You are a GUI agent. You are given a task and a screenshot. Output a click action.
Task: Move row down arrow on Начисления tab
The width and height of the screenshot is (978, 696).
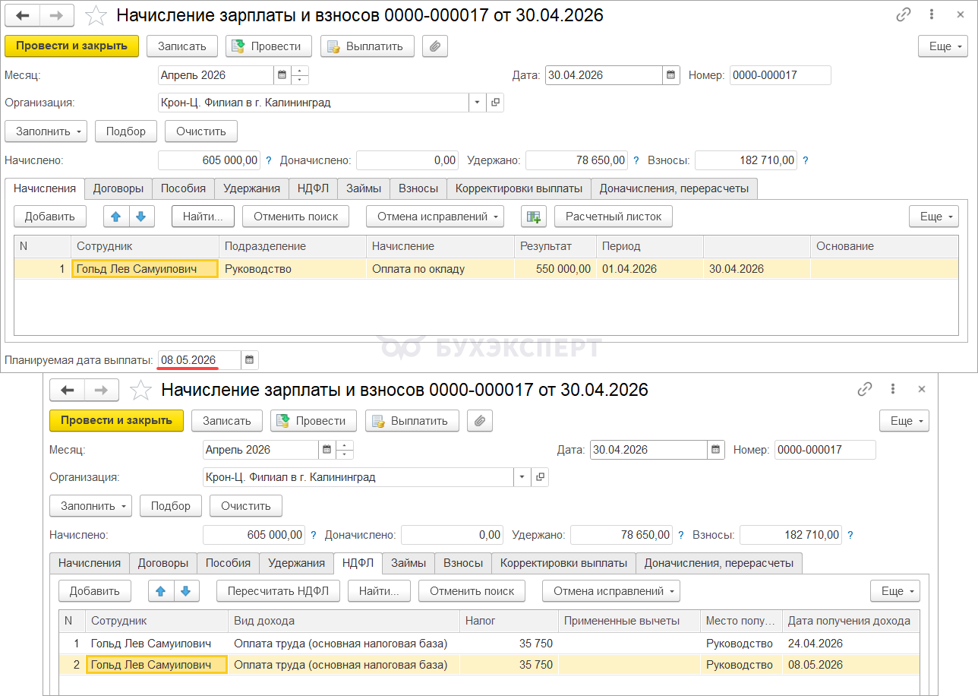click(x=142, y=217)
